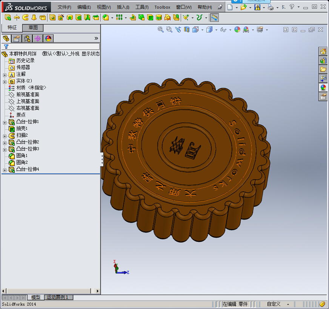Open the Toolbox menu
The height and width of the screenshot is (309, 329).
coord(162,7)
